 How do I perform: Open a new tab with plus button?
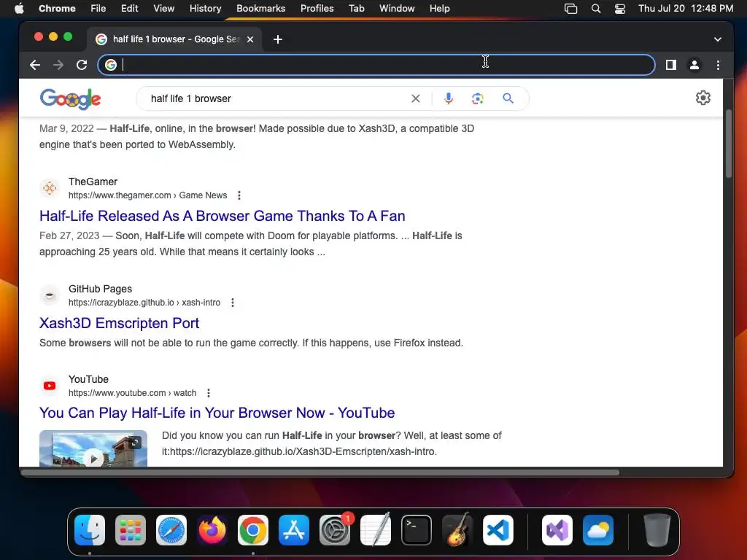(x=278, y=39)
